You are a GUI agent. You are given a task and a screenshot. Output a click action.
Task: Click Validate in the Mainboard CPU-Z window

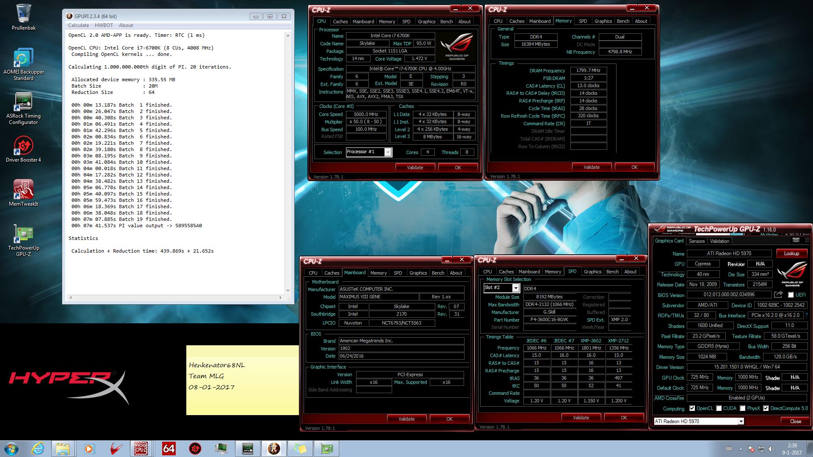(406, 419)
